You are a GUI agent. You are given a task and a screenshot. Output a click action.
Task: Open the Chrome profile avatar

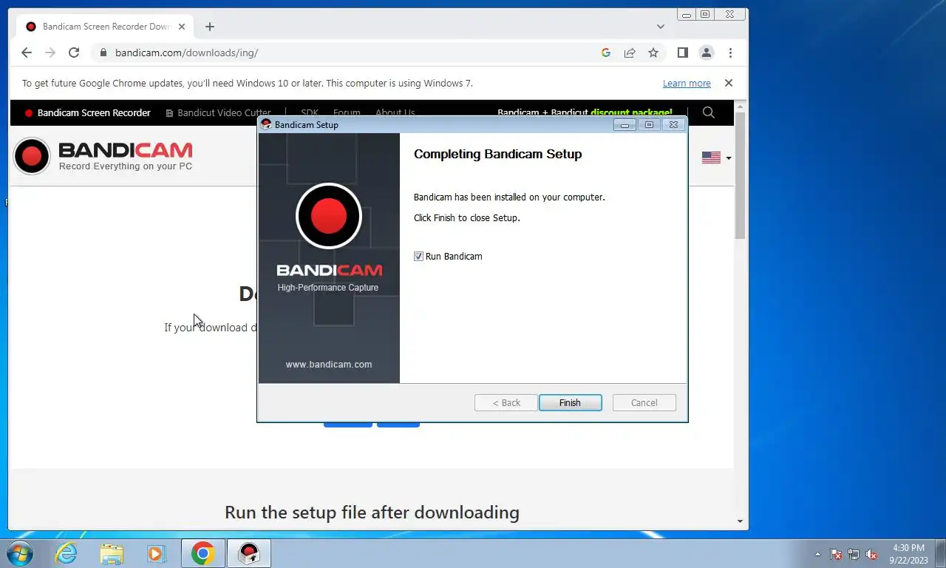pyautogui.click(x=707, y=53)
